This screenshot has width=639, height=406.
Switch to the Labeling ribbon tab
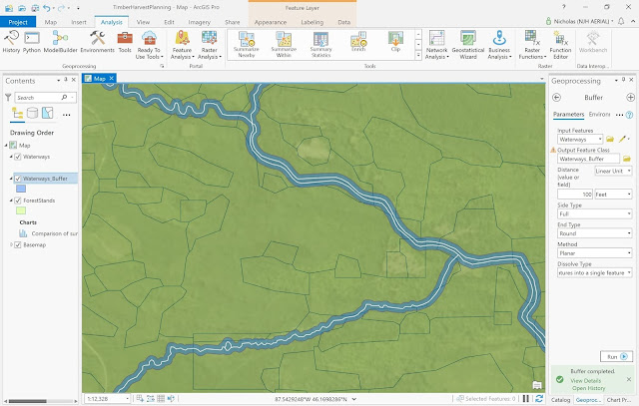(x=313, y=22)
